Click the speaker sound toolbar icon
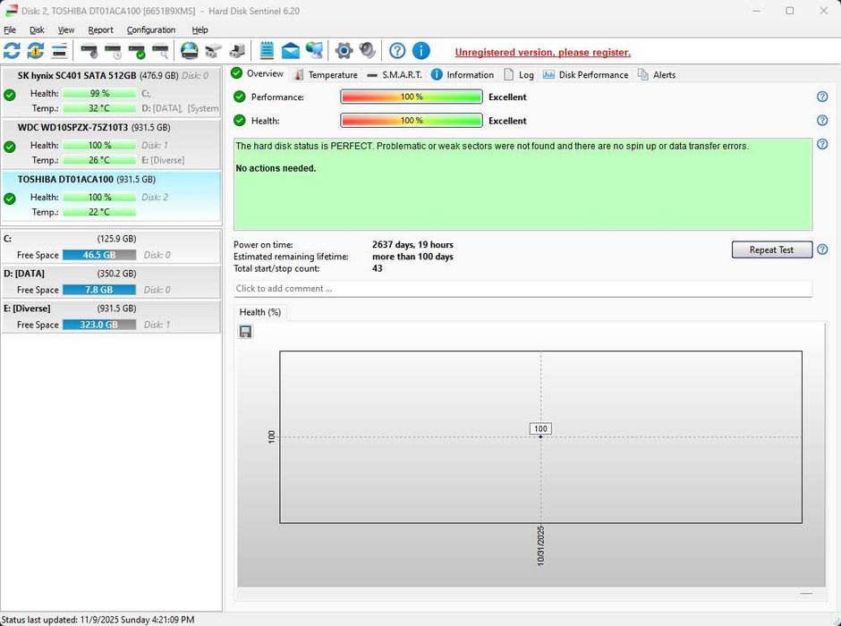This screenshot has height=626, width=841. pos(368,52)
